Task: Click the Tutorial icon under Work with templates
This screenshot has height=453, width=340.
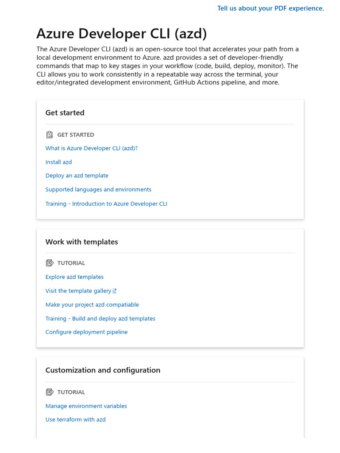Action: pos(50,263)
